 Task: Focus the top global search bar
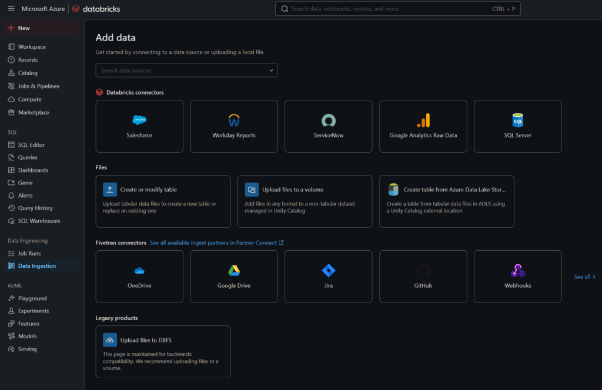397,9
